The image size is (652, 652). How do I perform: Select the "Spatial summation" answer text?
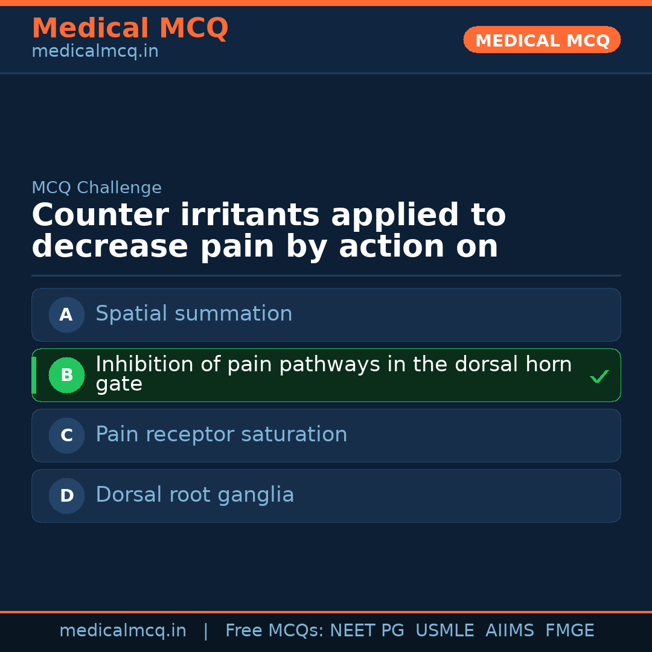(x=194, y=314)
